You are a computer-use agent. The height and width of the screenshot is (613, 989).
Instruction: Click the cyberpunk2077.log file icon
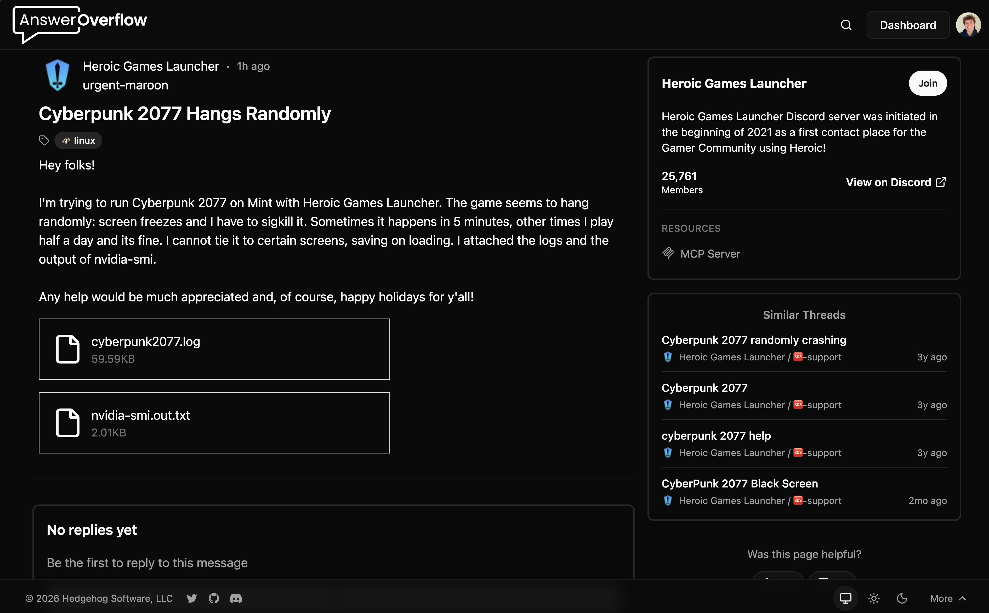pyautogui.click(x=67, y=349)
